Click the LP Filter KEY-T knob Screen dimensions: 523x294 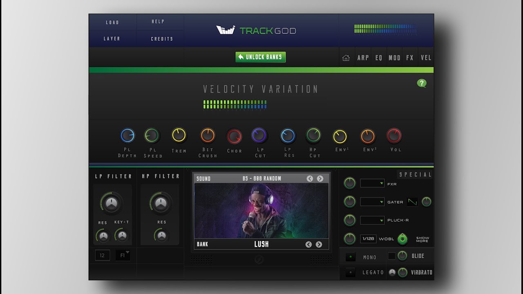121,235
